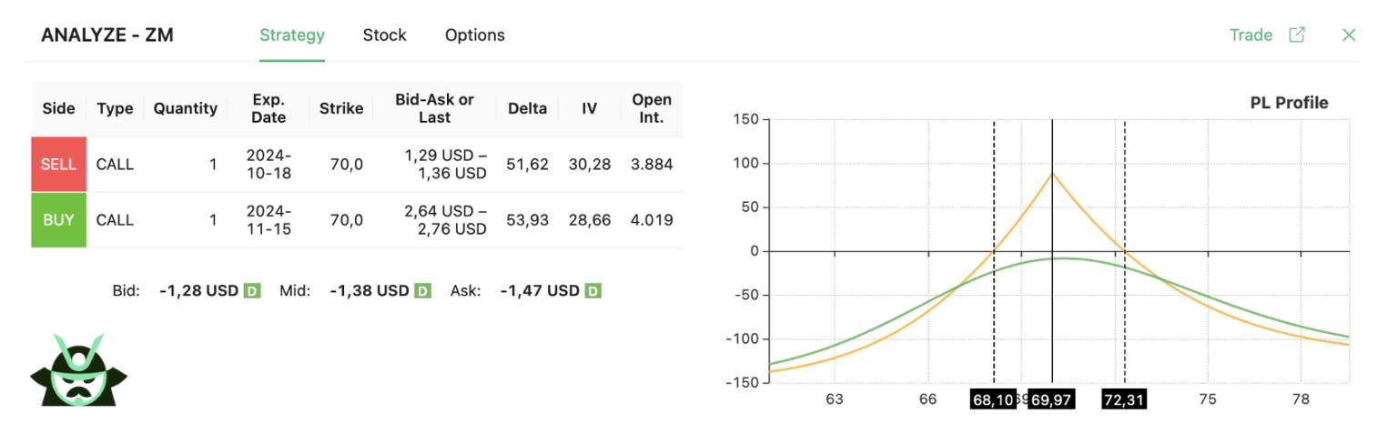This screenshot has width=1398, height=434.
Task: Switch to the Strategy tab
Action: pyautogui.click(x=292, y=35)
